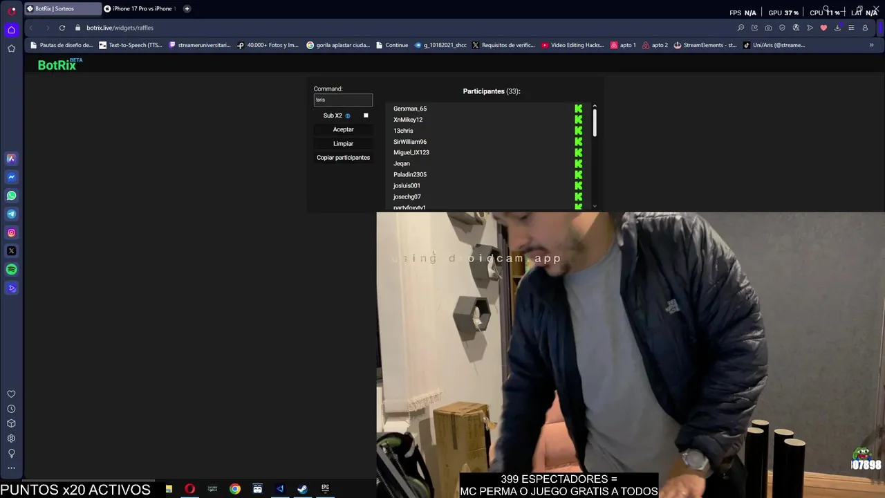The image size is (885, 498).
Task: Switch to the BotRix | Sorteos tab
Action: click(x=62, y=9)
